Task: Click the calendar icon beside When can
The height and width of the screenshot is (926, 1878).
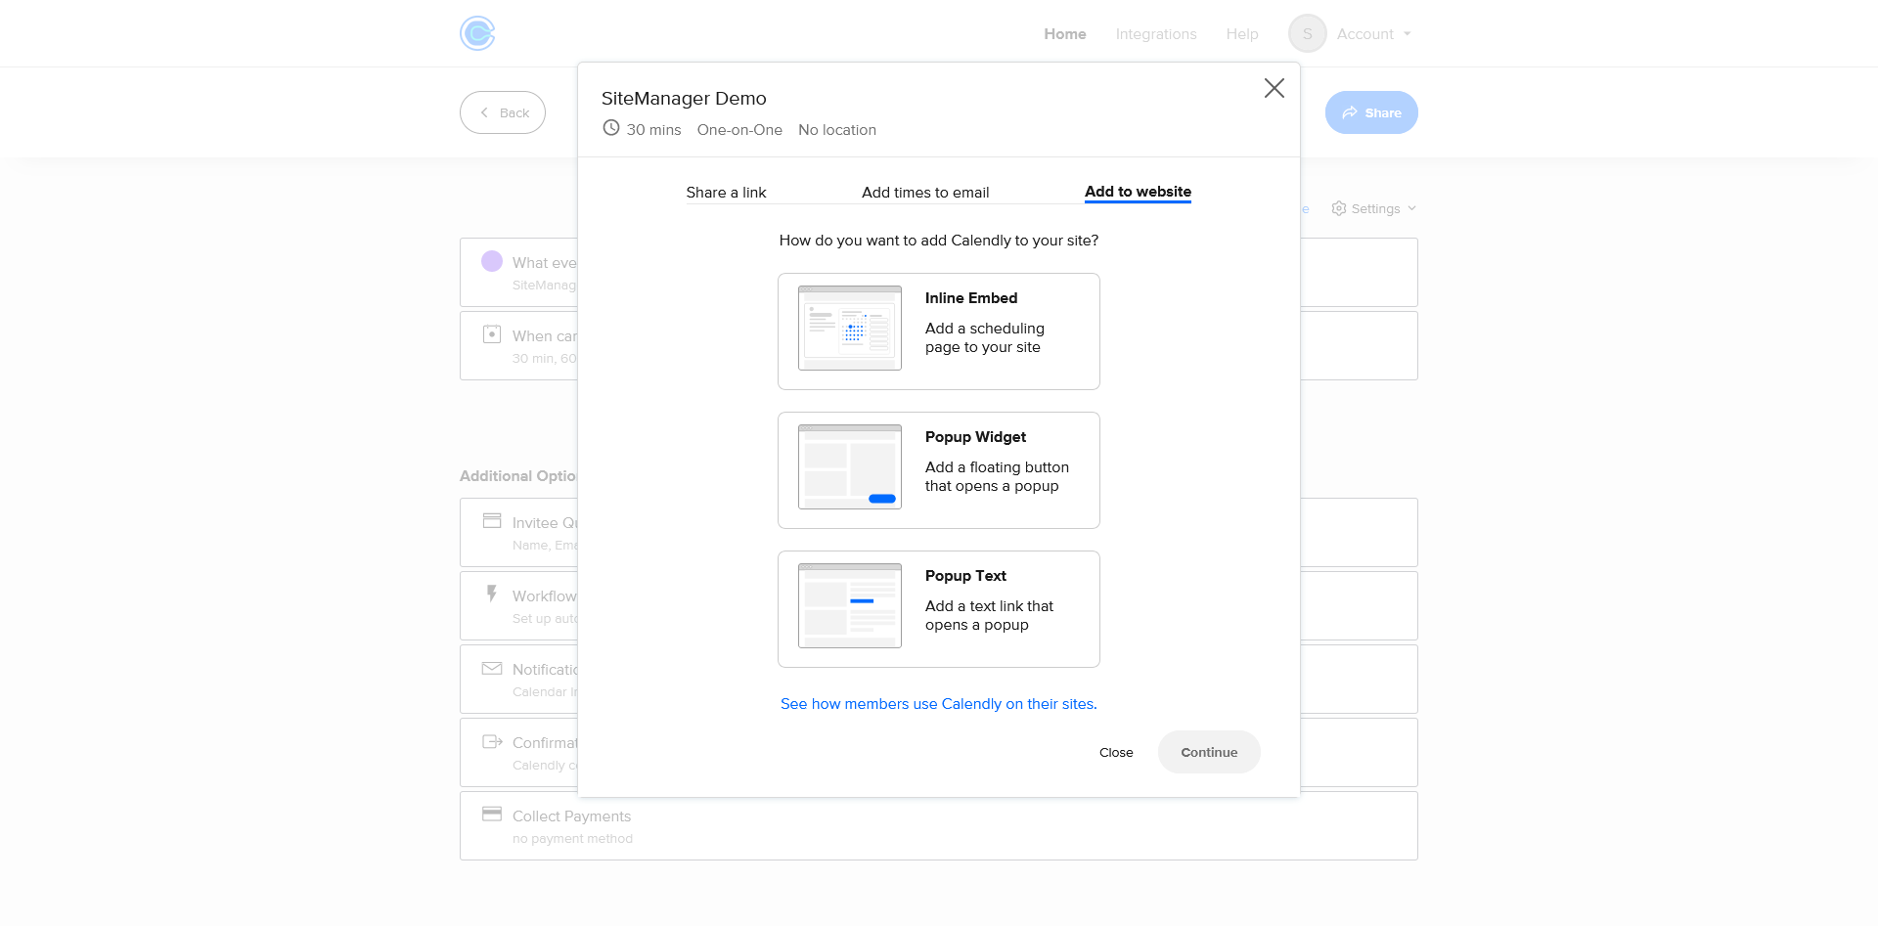Action: pyautogui.click(x=492, y=334)
